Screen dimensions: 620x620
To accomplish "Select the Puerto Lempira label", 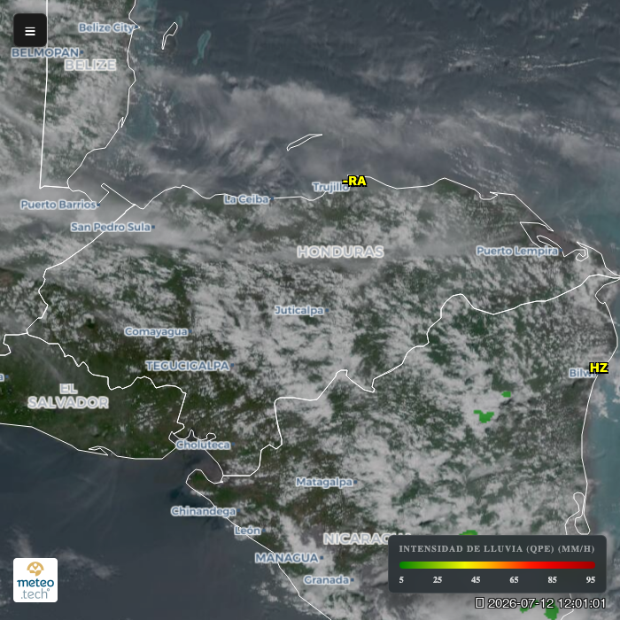I will tap(516, 251).
